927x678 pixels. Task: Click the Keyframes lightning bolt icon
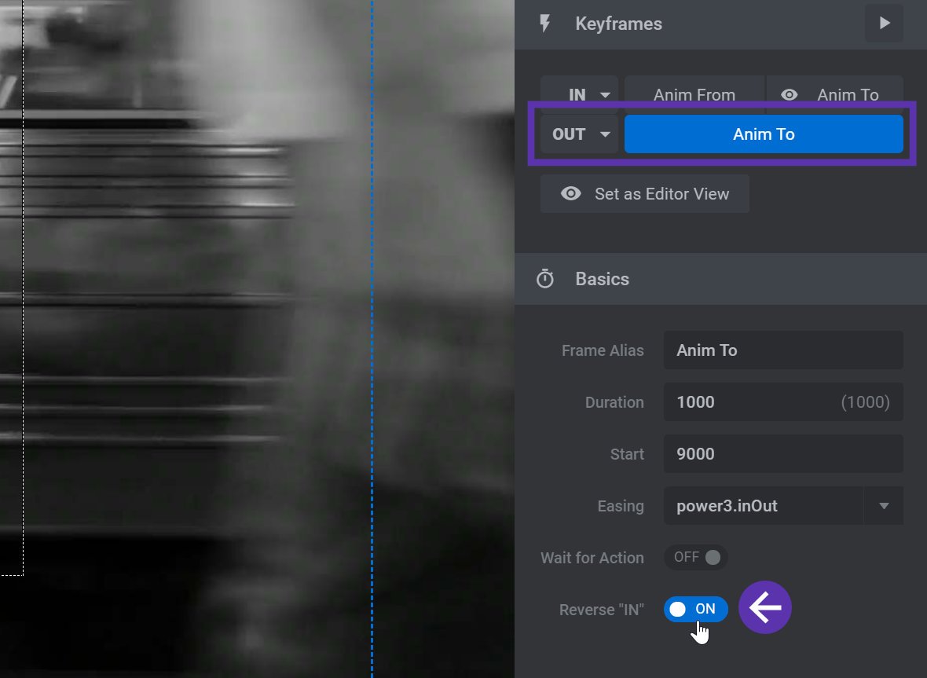(x=544, y=24)
